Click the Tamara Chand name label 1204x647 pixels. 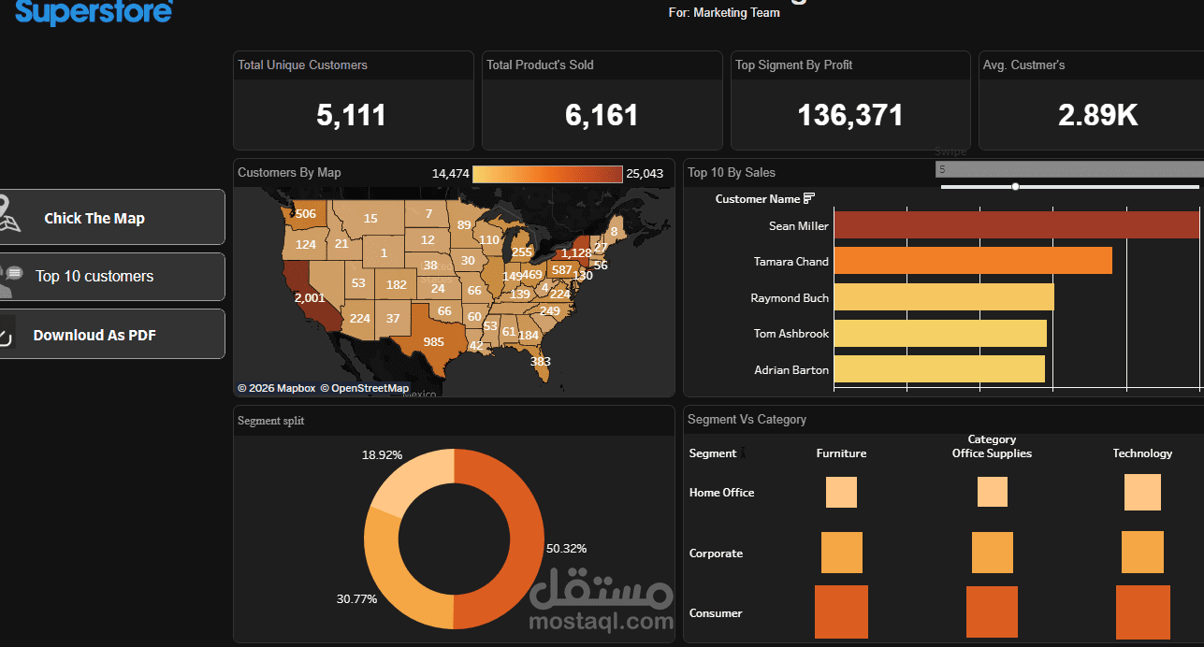pyautogui.click(x=791, y=261)
